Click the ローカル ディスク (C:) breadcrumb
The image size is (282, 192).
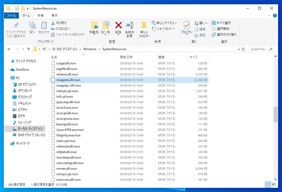pyautogui.click(x=65, y=49)
